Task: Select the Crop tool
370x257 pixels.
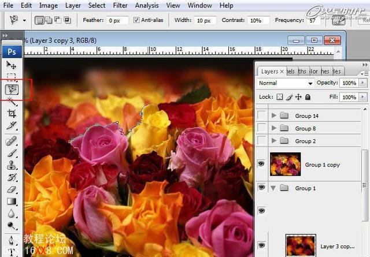Action: click(12, 113)
